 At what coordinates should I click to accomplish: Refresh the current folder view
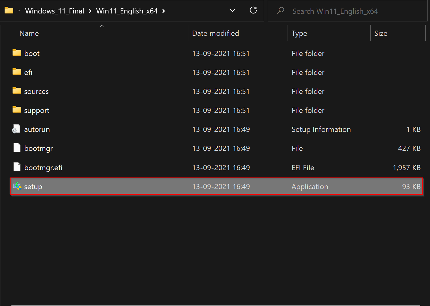pyautogui.click(x=253, y=10)
